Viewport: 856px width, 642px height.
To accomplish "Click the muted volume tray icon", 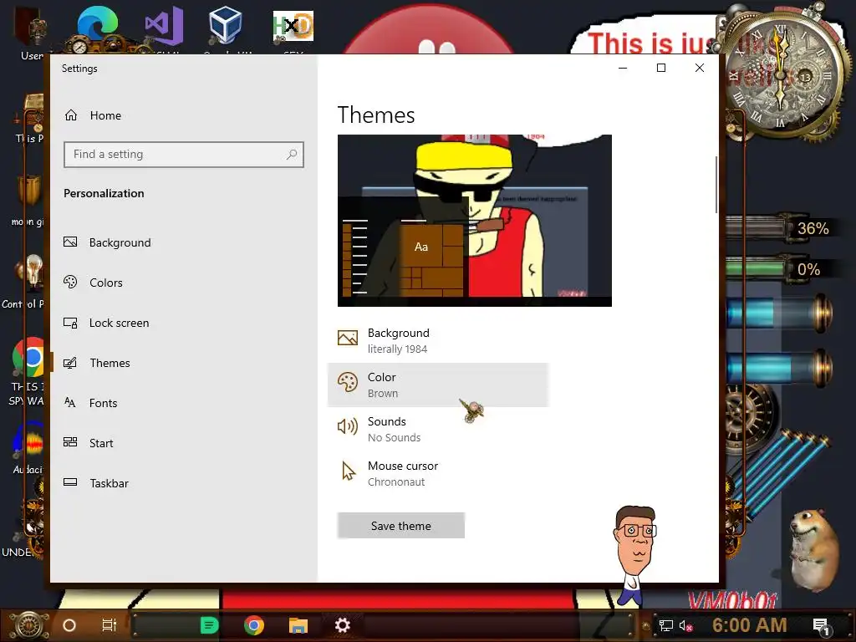I will click(x=686, y=625).
